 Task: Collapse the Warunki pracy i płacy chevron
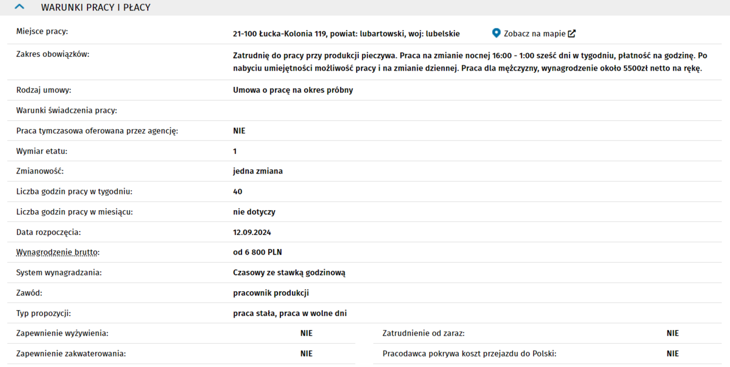19,8
